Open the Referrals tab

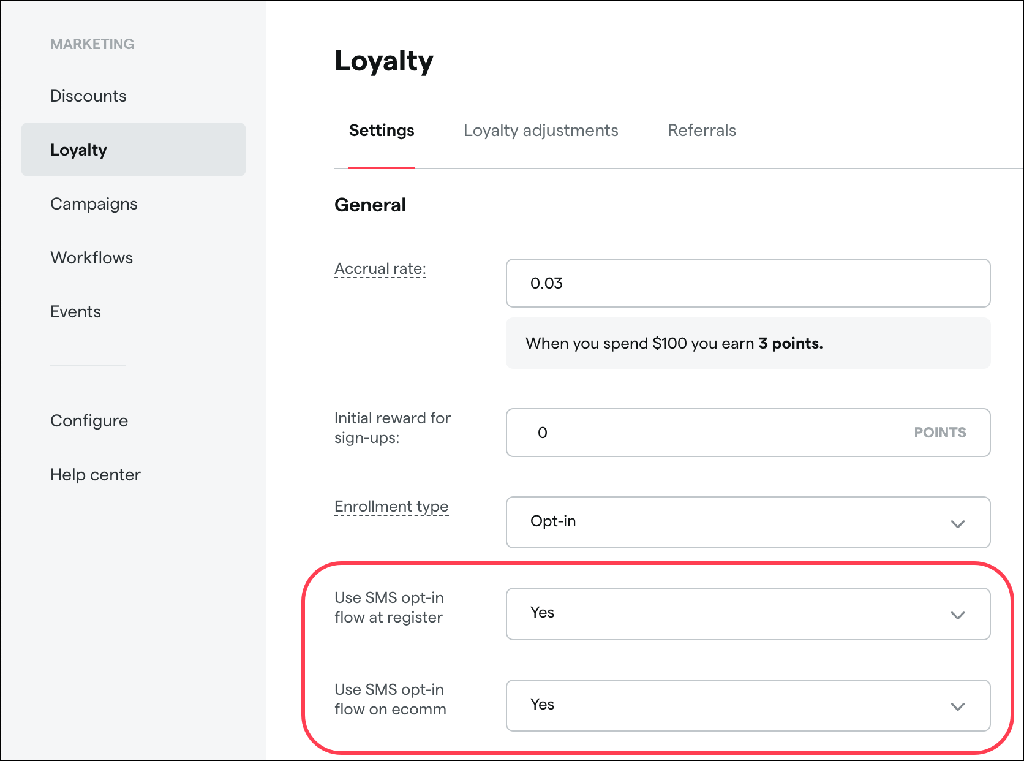(701, 131)
